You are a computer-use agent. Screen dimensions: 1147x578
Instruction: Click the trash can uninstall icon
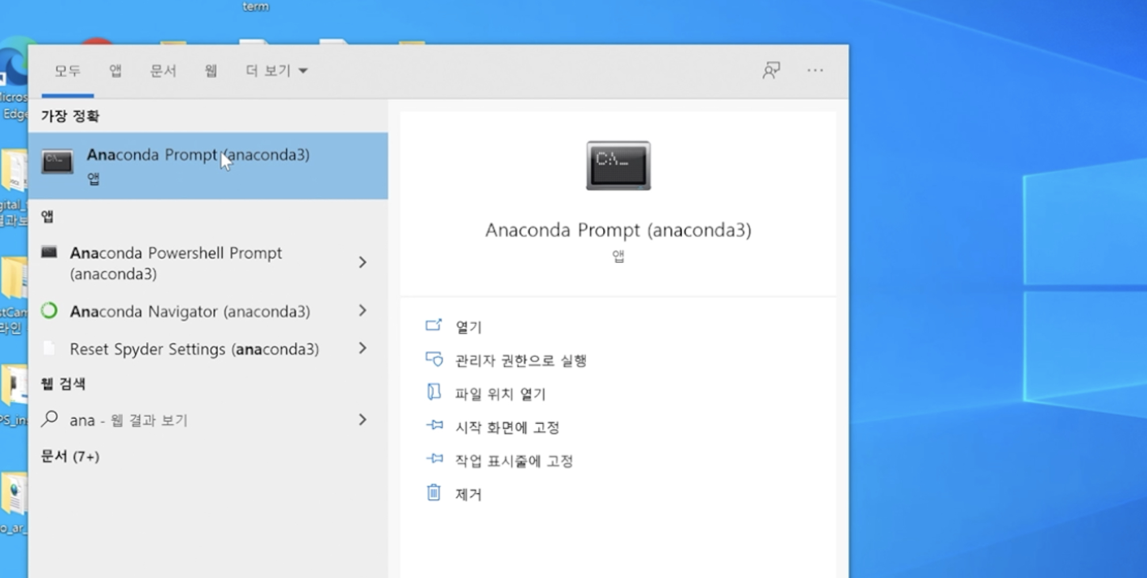[x=434, y=493]
